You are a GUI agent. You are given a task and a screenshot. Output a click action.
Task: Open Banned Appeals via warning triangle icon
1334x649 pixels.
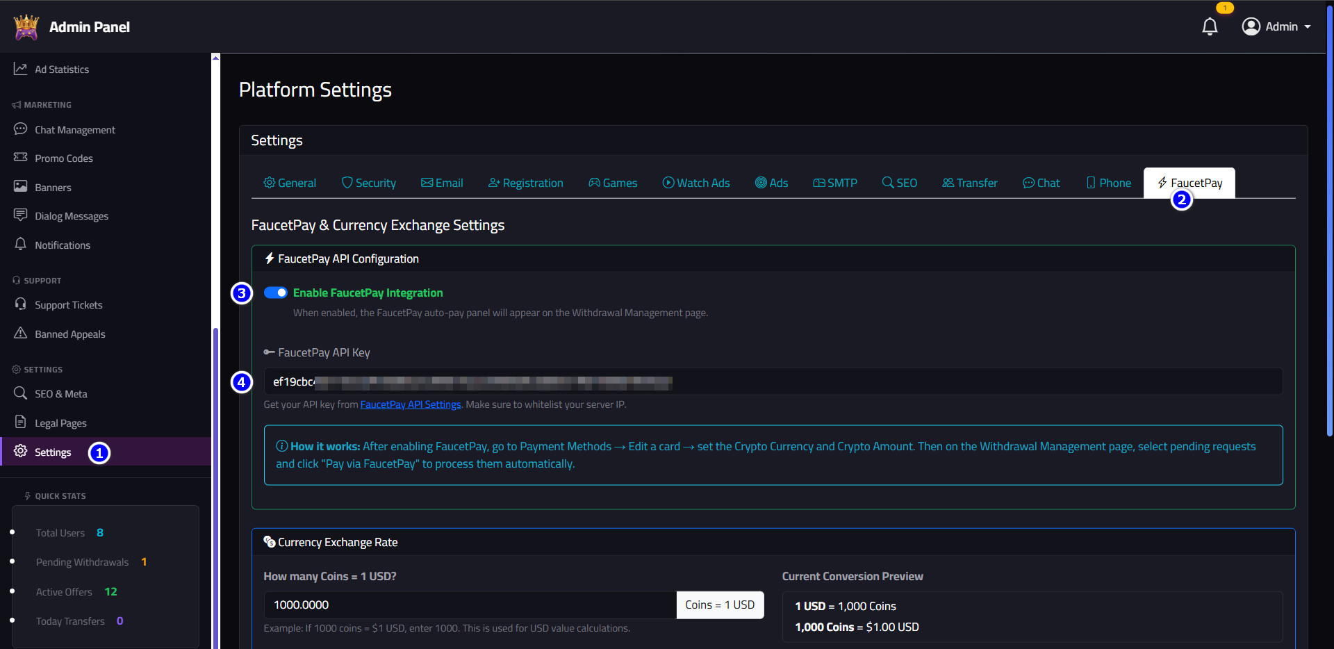(21, 334)
